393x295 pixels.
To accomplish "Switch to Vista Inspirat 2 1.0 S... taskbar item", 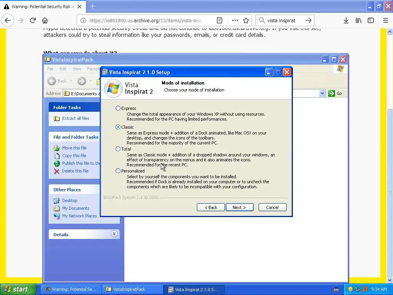I will click(x=194, y=289).
